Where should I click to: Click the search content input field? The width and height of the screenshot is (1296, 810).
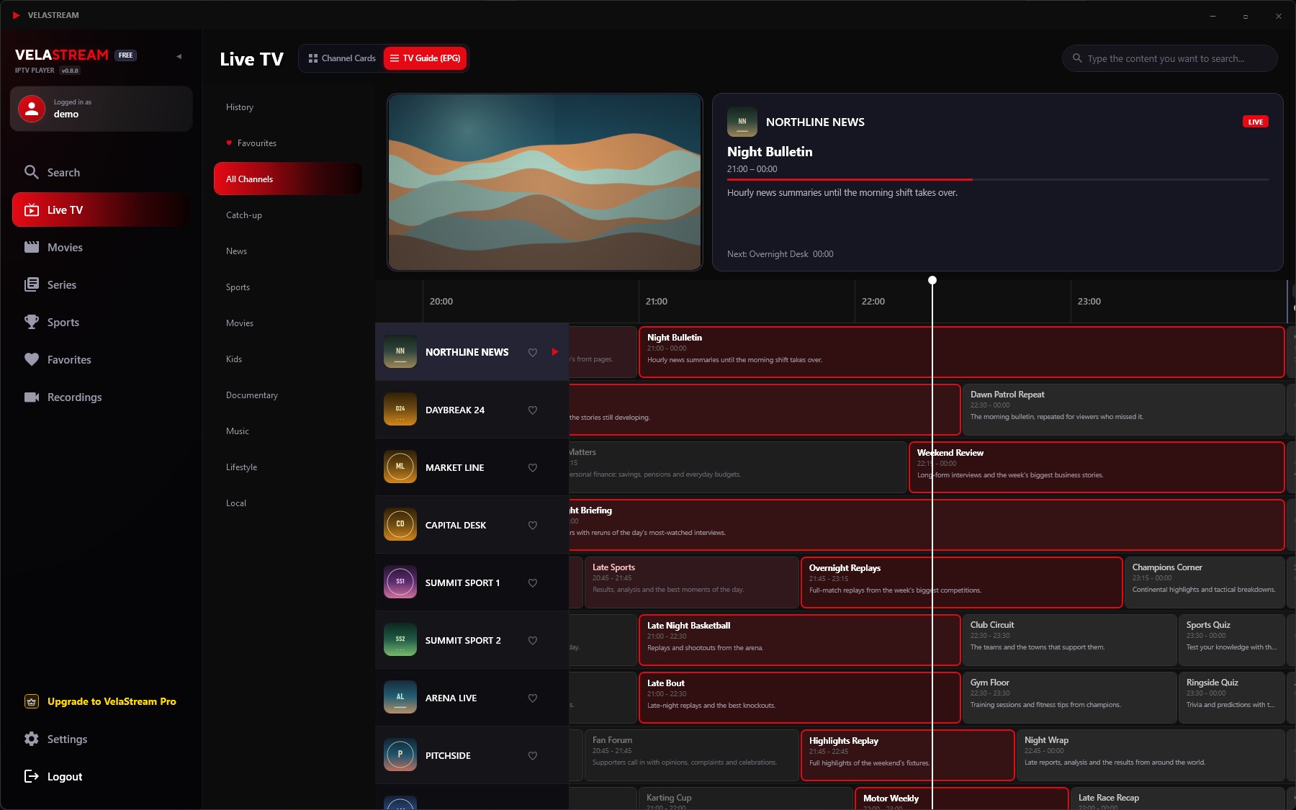click(x=1170, y=58)
